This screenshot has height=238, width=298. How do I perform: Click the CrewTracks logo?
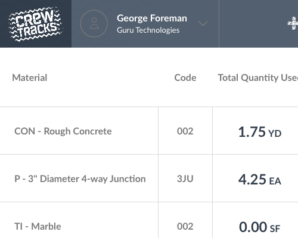point(36,24)
